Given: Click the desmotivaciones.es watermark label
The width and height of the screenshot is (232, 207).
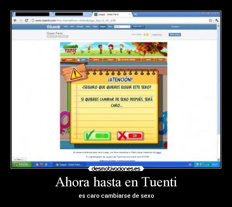Looking at the screenshot, I should click(116, 169).
